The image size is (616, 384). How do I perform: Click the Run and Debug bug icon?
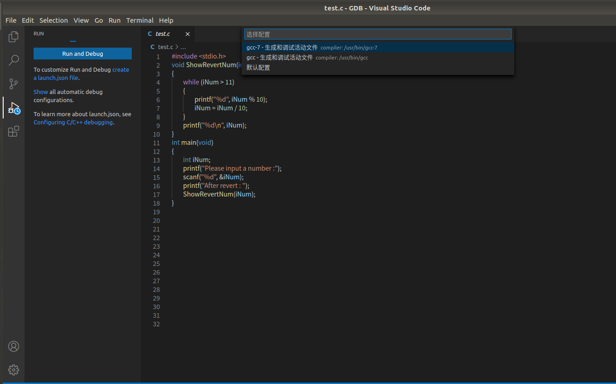14,108
